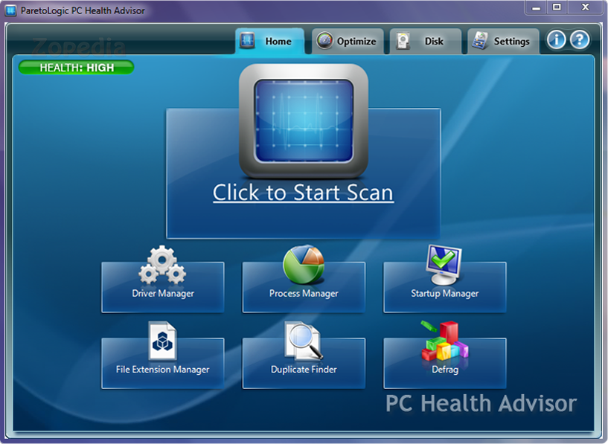Viewport: 608px width, 444px height.
Task: Open the Process Manager button
Action: (x=304, y=287)
